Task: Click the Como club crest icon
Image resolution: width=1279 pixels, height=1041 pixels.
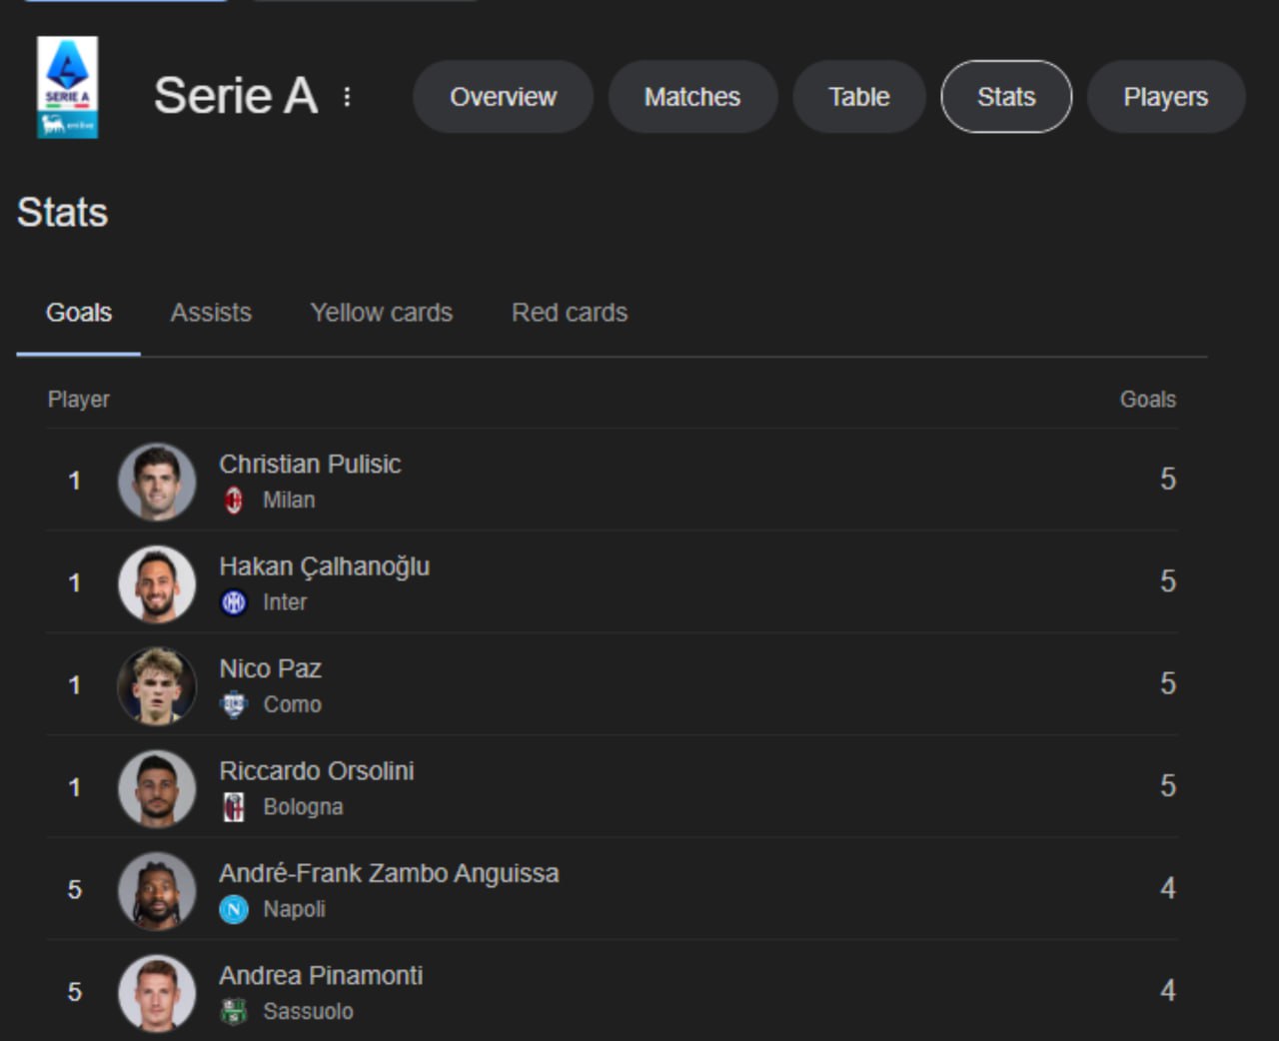Action: pyautogui.click(x=234, y=704)
